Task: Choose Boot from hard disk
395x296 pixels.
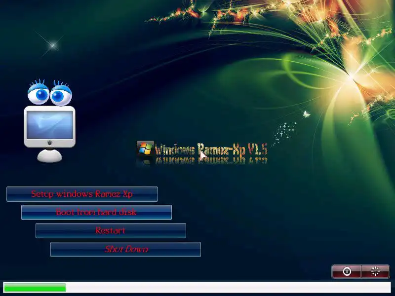Action: click(x=96, y=212)
